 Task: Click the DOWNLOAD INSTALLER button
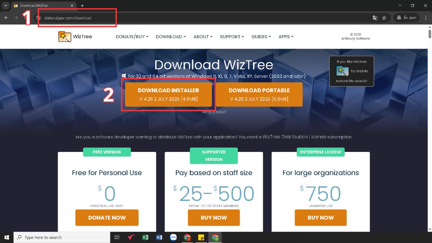(x=168, y=94)
